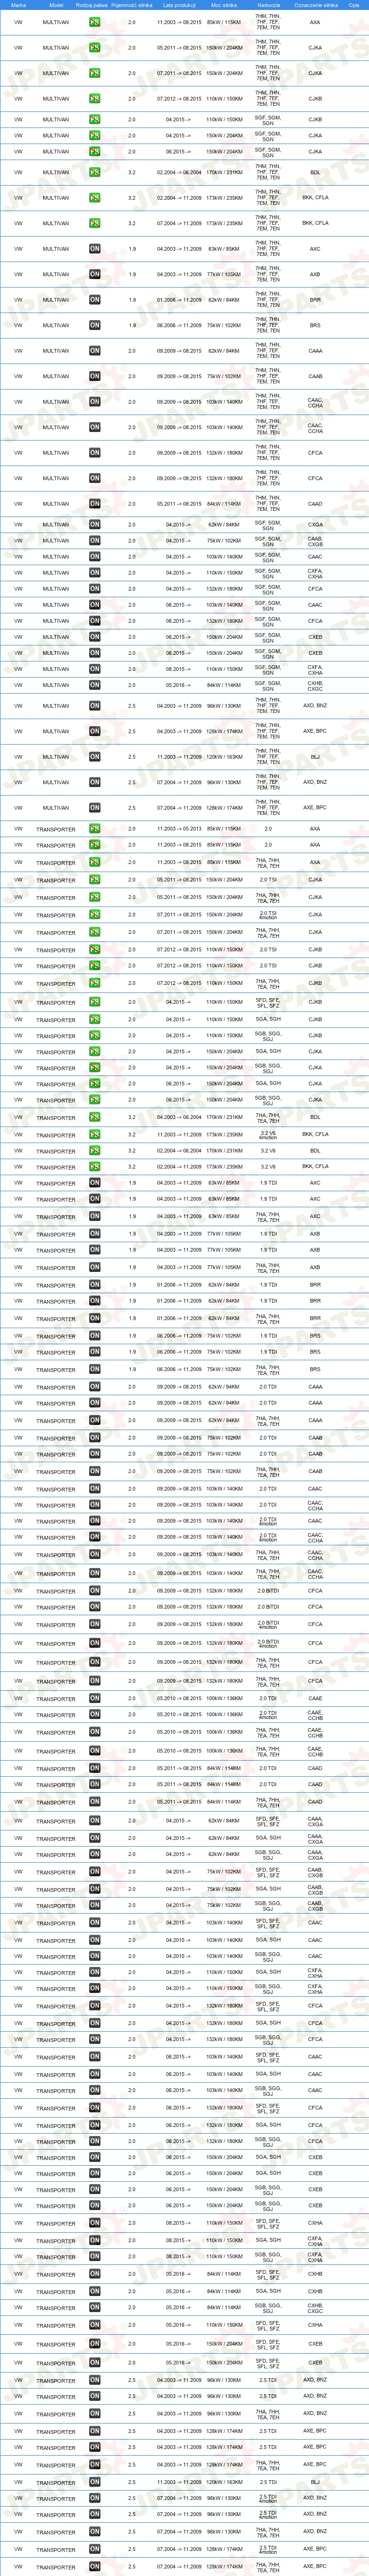Click the PB petrol icon in Multivan AXA row
This screenshot has height=2576, width=369.
tap(94, 22)
